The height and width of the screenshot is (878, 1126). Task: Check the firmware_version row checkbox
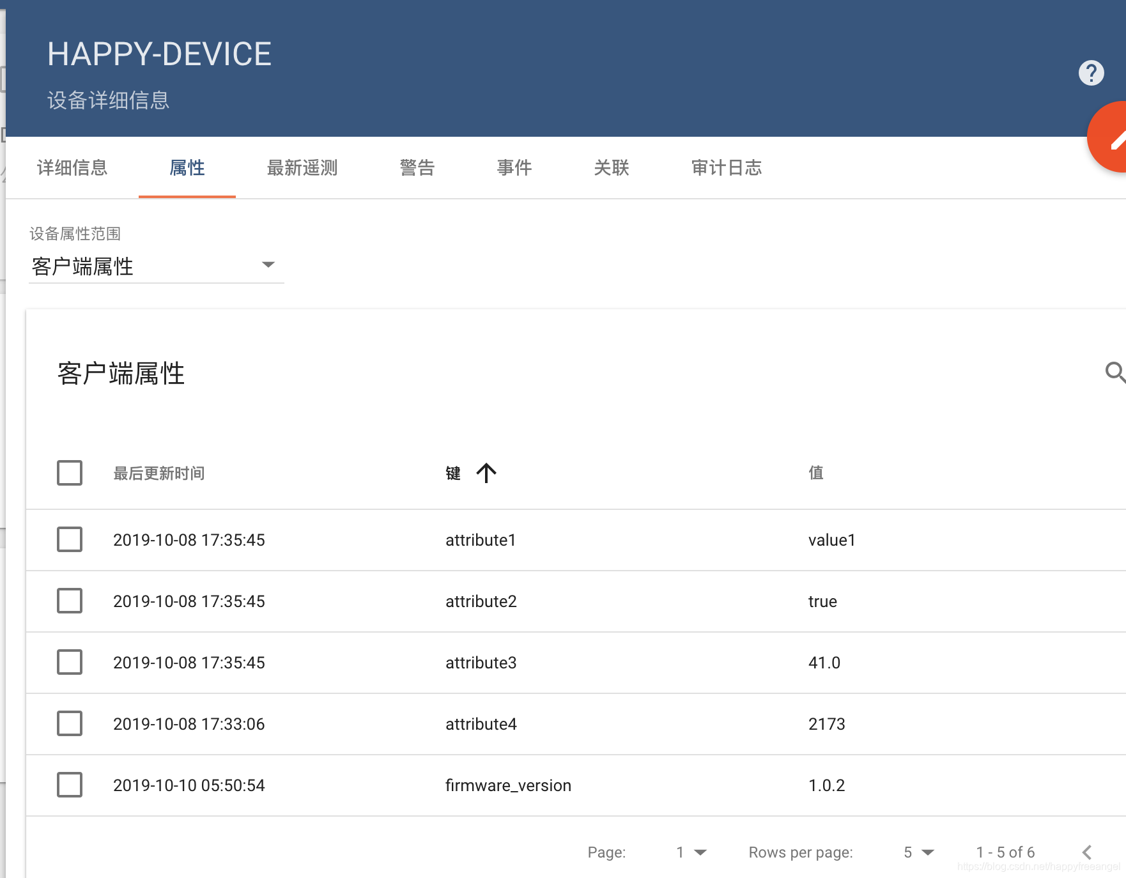[x=70, y=785]
